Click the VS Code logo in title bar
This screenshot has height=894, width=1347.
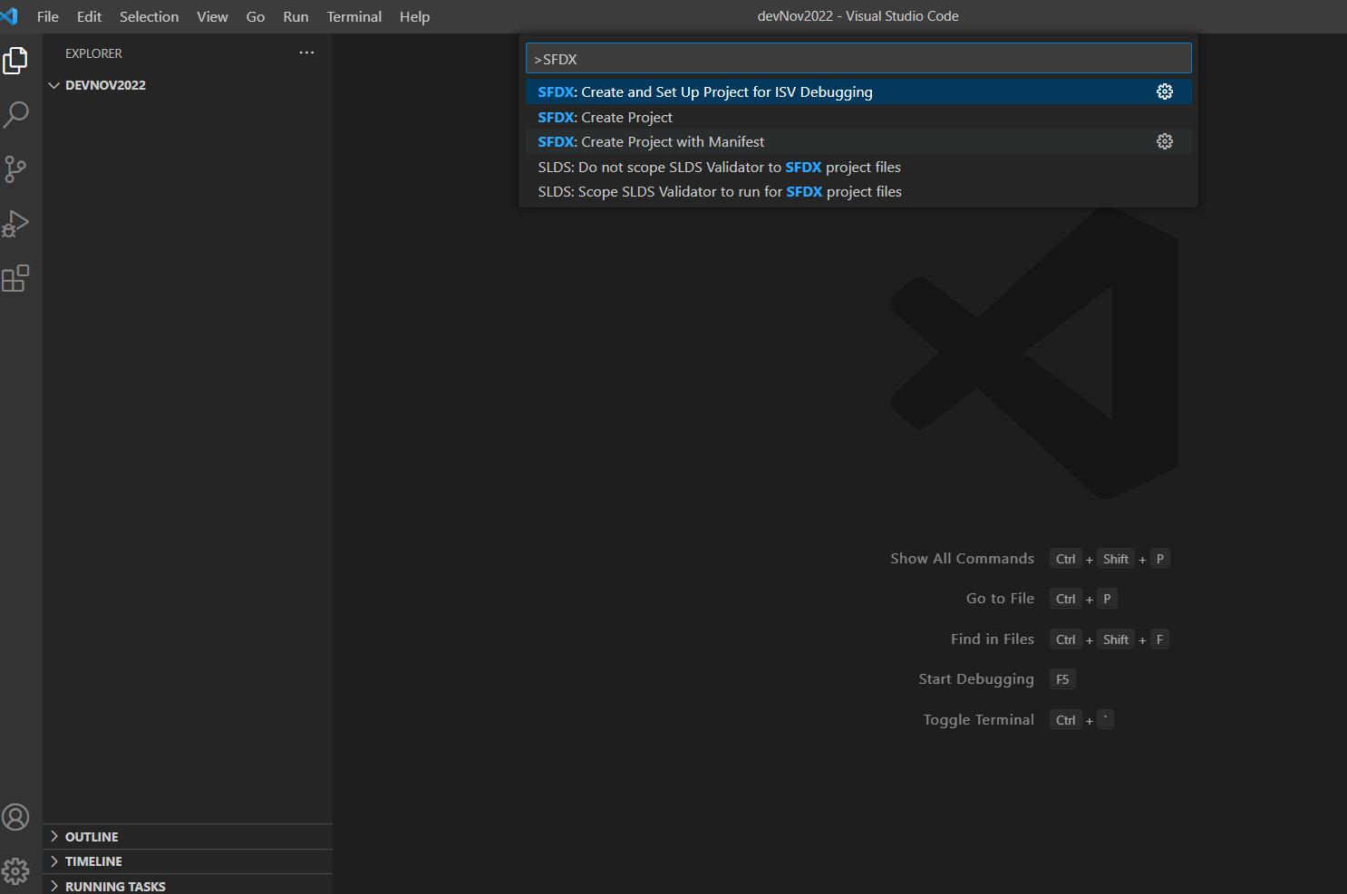pos(10,16)
